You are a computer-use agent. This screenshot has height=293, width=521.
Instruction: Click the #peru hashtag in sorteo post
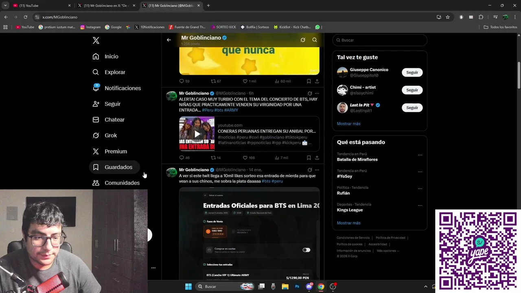(277, 181)
